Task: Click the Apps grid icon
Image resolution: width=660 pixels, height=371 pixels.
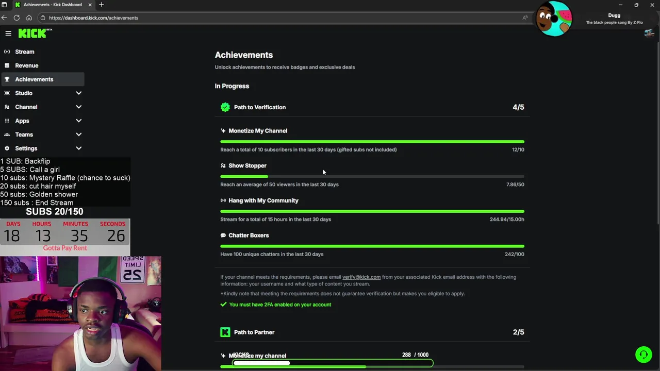Action: (x=7, y=121)
